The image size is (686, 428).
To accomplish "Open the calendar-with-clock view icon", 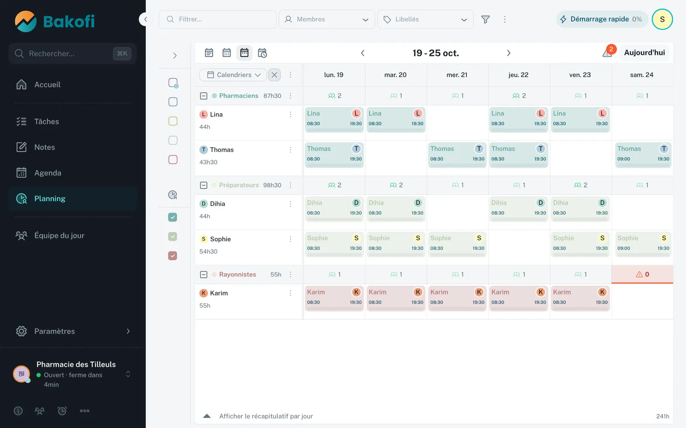I will click(262, 53).
